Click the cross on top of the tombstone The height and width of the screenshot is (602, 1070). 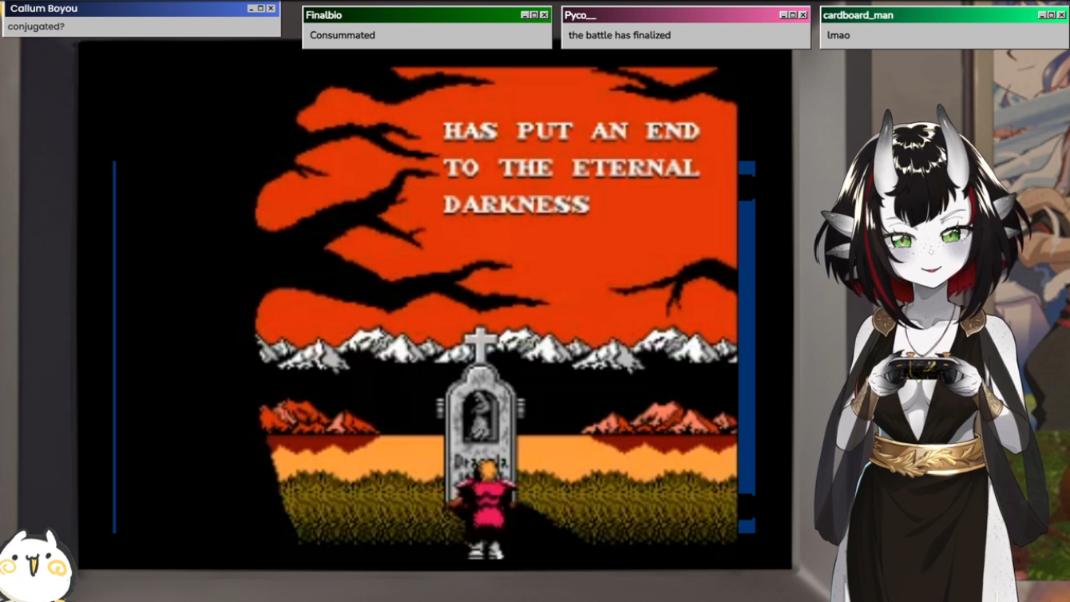tap(481, 345)
